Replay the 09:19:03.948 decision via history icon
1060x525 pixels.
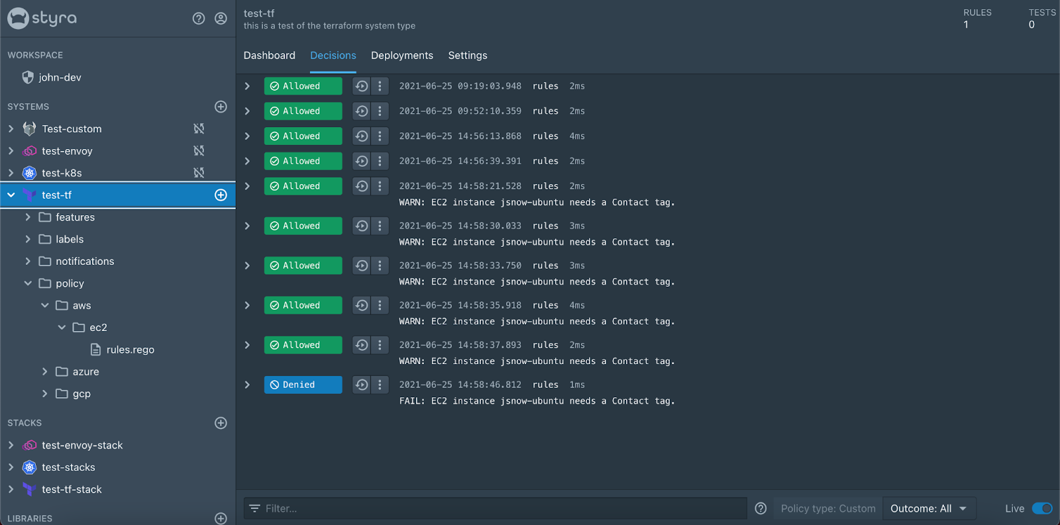pyautogui.click(x=361, y=86)
